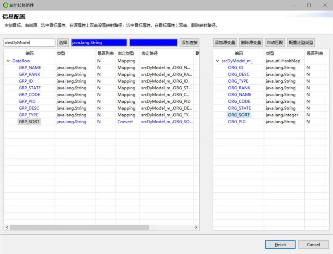The width and height of the screenshot is (333, 254).
Task: Select ORG_TYPE source attribute
Action: pos(238,81)
